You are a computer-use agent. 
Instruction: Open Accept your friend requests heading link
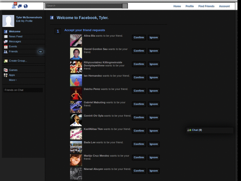tap(85, 30)
